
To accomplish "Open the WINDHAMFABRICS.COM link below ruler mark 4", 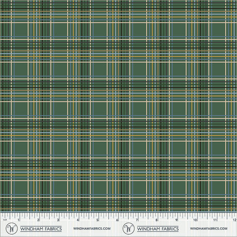I will point(92,229).
